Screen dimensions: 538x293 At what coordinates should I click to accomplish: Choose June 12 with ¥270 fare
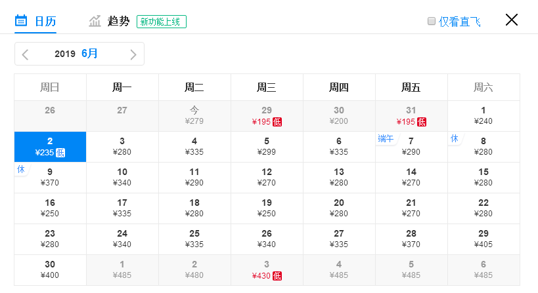point(267,178)
